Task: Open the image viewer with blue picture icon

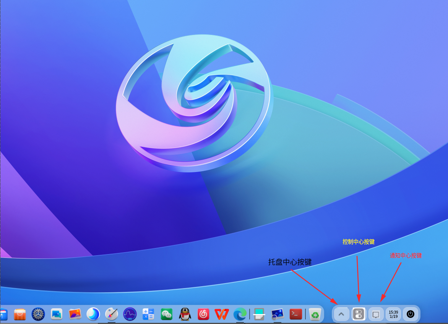Action: [x=56, y=314]
